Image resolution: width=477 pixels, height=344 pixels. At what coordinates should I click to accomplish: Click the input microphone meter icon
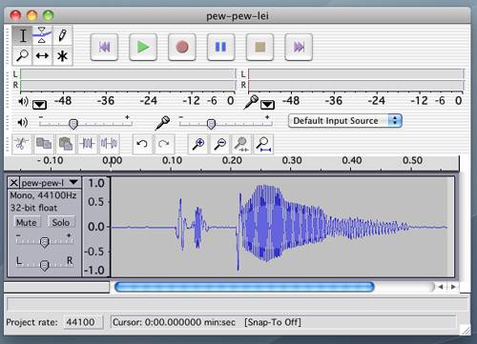click(251, 102)
